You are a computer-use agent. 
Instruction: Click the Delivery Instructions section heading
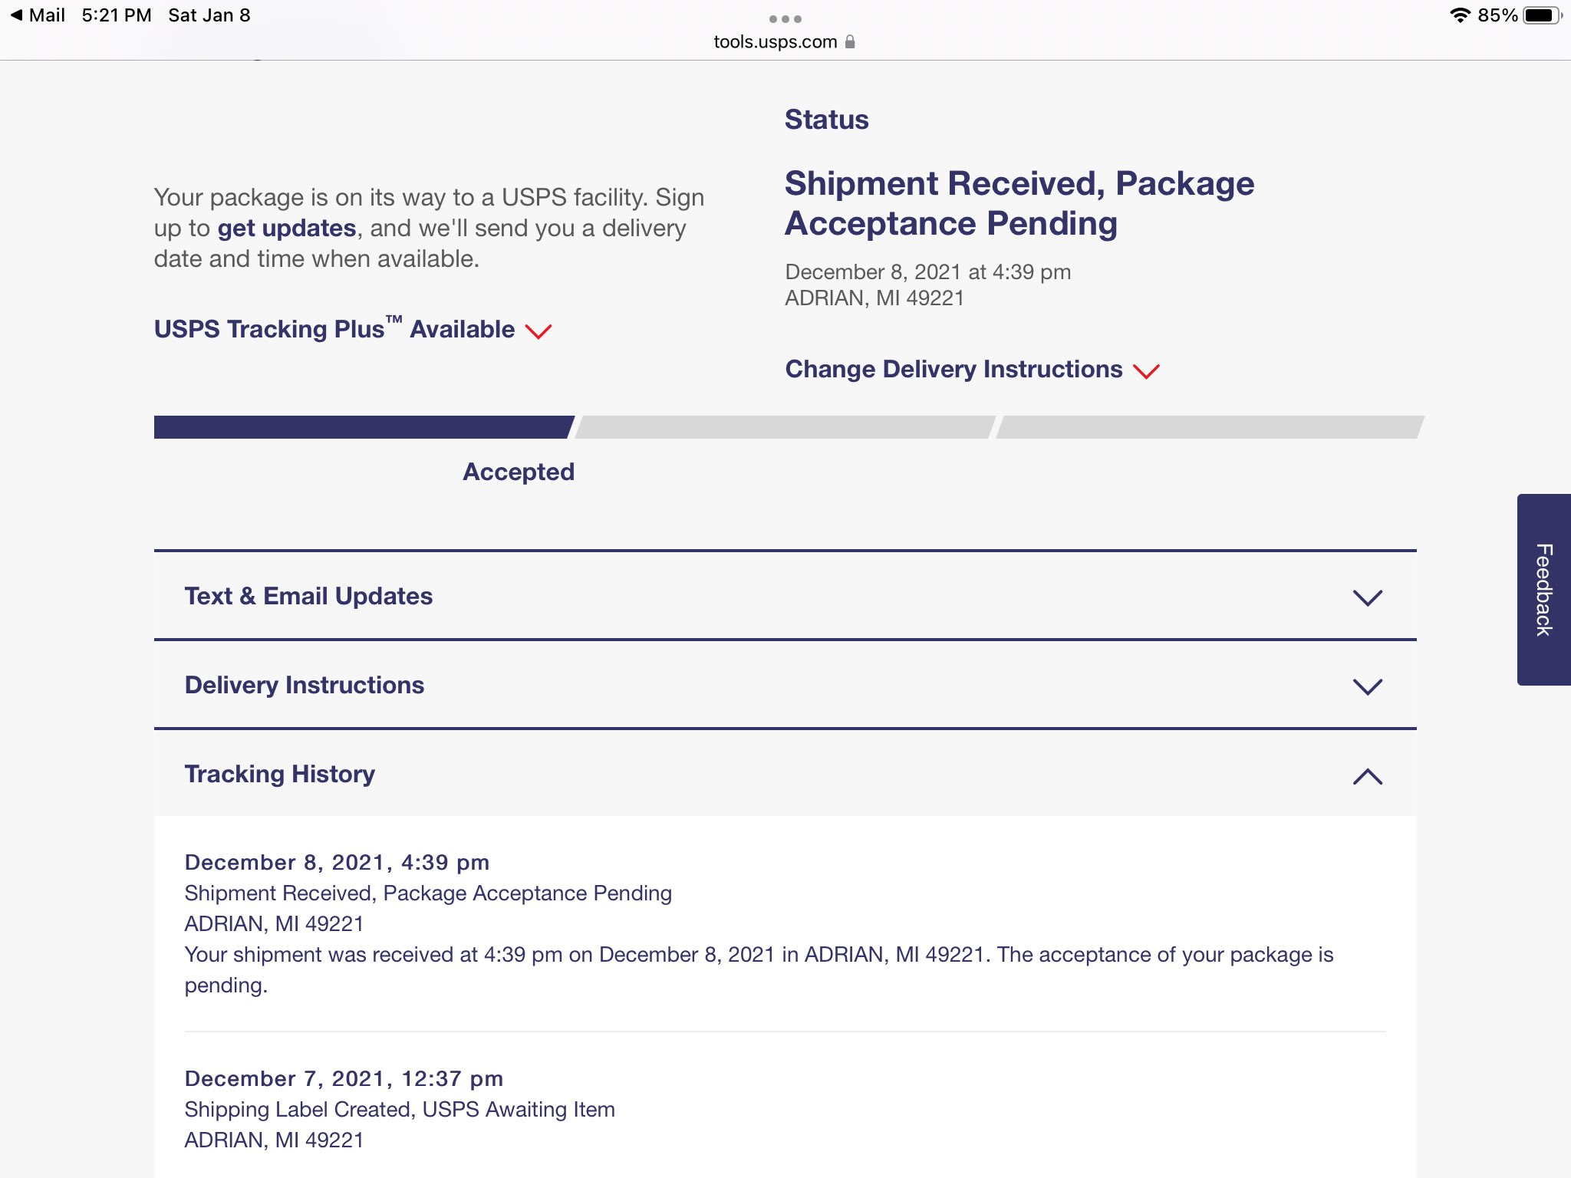(x=304, y=685)
